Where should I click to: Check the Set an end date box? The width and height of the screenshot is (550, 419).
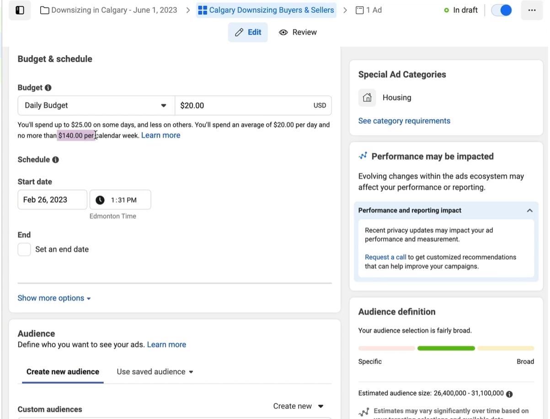[24, 249]
